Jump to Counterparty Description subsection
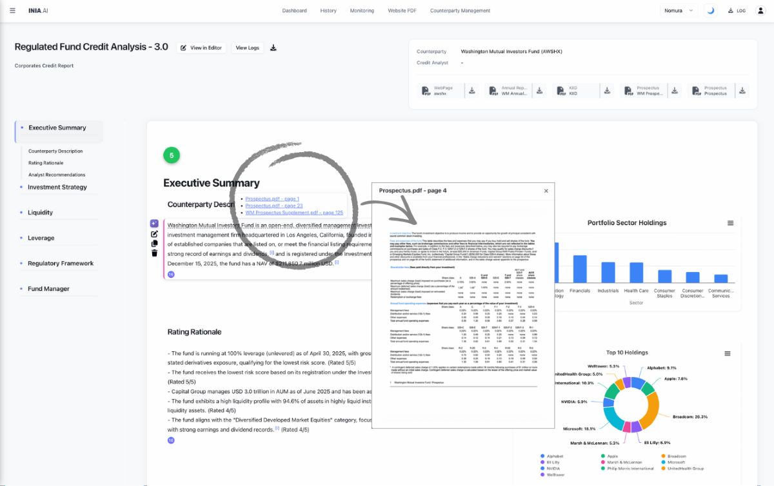 (55, 151)
